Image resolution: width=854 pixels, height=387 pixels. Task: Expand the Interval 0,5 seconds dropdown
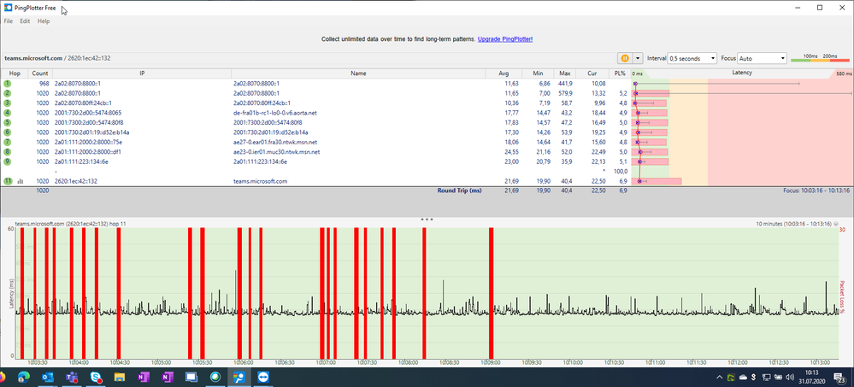click(x=692, y=58)
